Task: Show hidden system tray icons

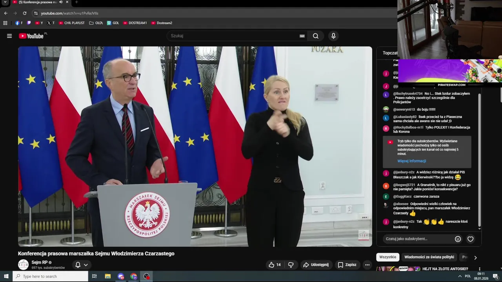Action: pyautogui.click(x=460, y=277)
